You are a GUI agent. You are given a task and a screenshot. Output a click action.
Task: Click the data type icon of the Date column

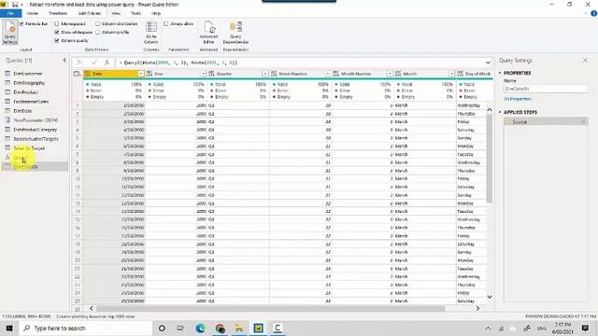(x=87, y=74)
